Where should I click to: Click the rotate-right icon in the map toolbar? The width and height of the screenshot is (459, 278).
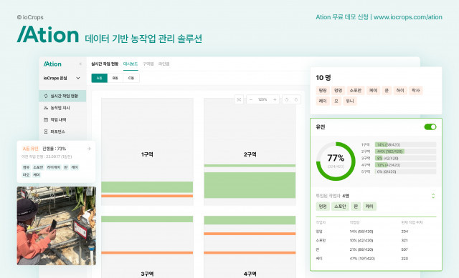point(296,100)
